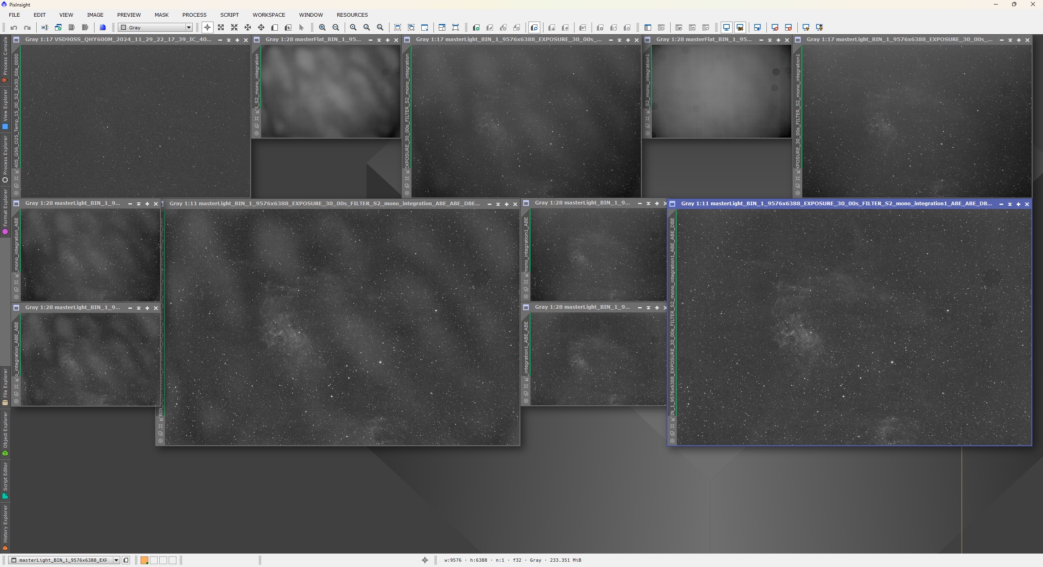Open the Process Explorer side tab
The width and height of the screenshot is (1043, 567).
tap(5, 158)
